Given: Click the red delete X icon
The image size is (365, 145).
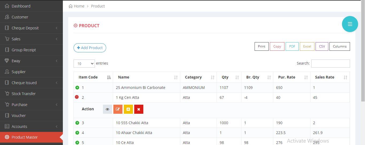Looking at the screenshot, I should click(x=139, y=109).
